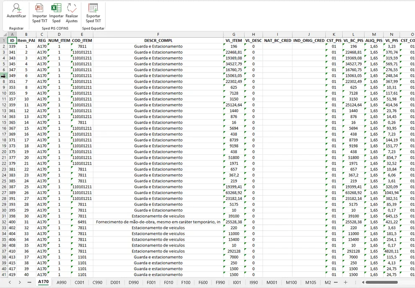Switch to the D990 sheet tab
The image size is (415, 288).
point(133,283)
